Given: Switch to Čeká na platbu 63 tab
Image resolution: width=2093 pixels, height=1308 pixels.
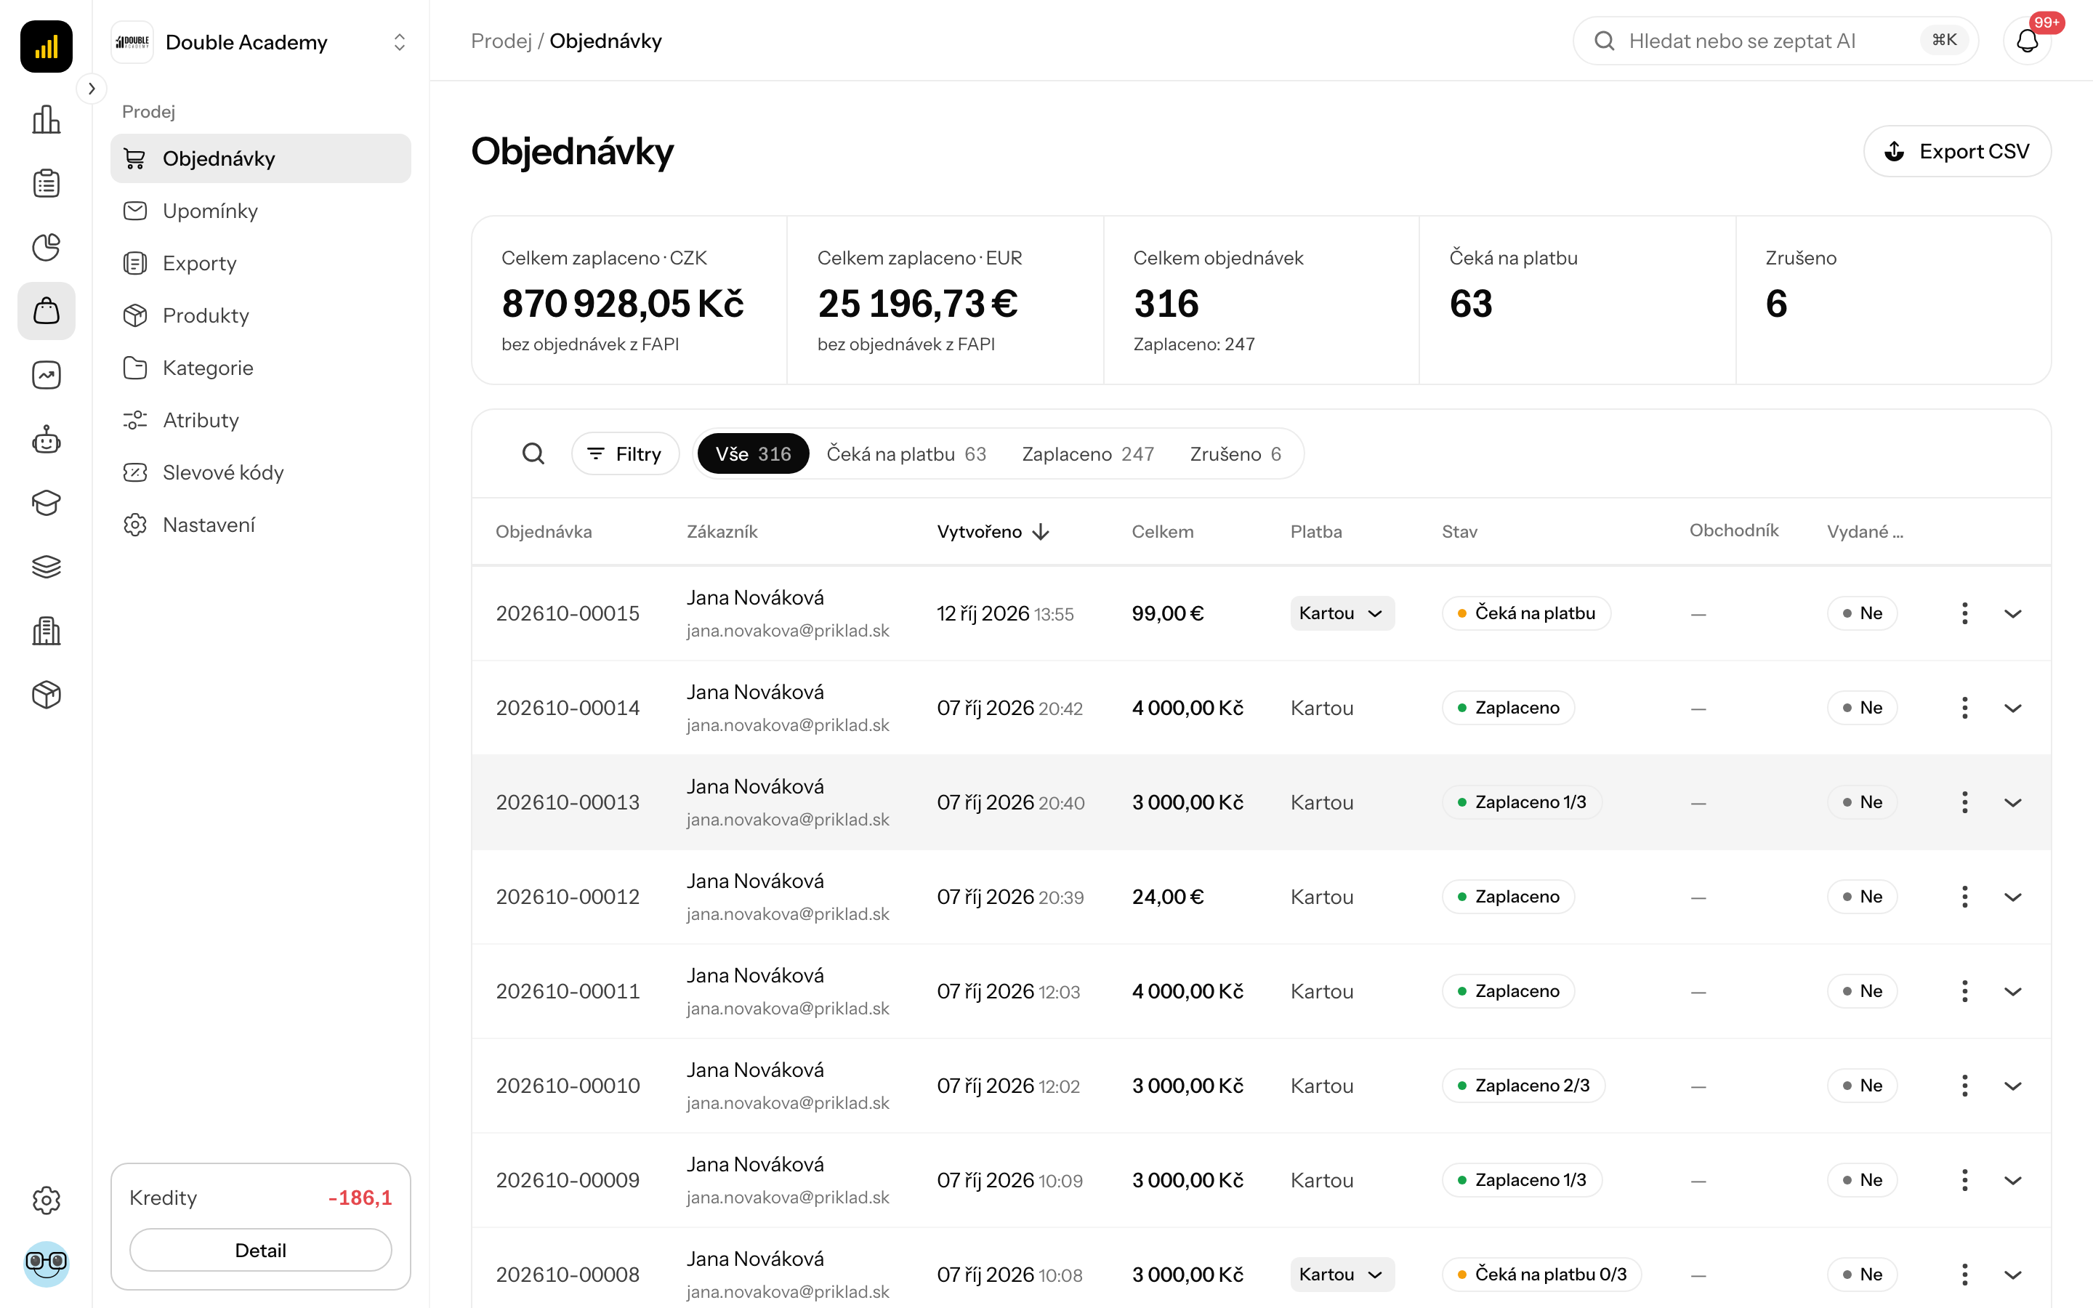Looking at the screenshot, I should tap(906, 453).
